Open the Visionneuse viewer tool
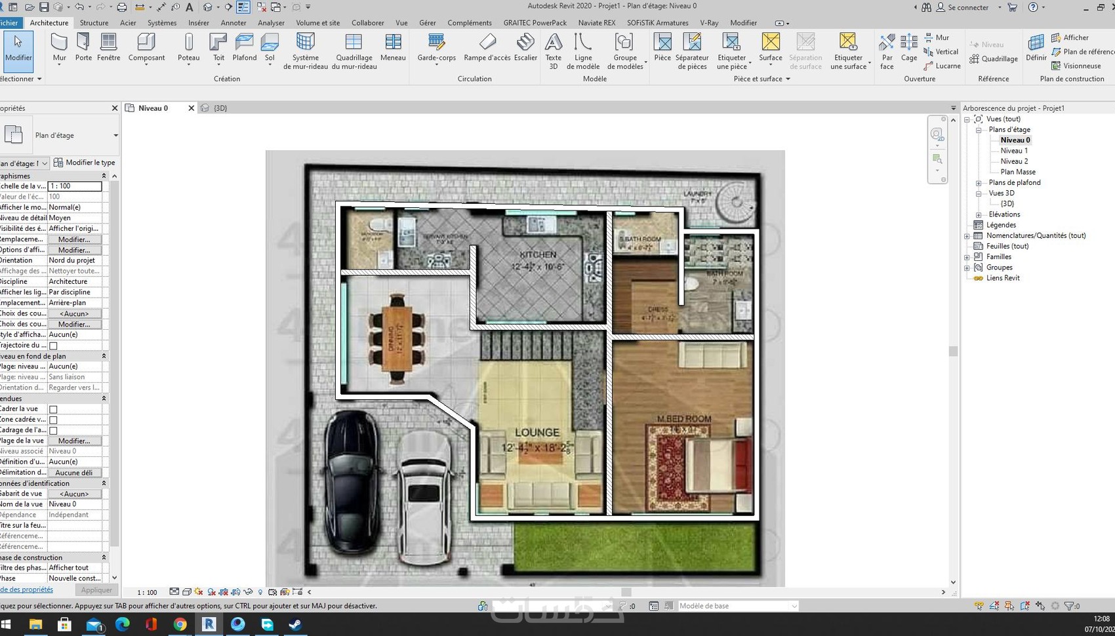The image size is (1115, 636). 1076,66
